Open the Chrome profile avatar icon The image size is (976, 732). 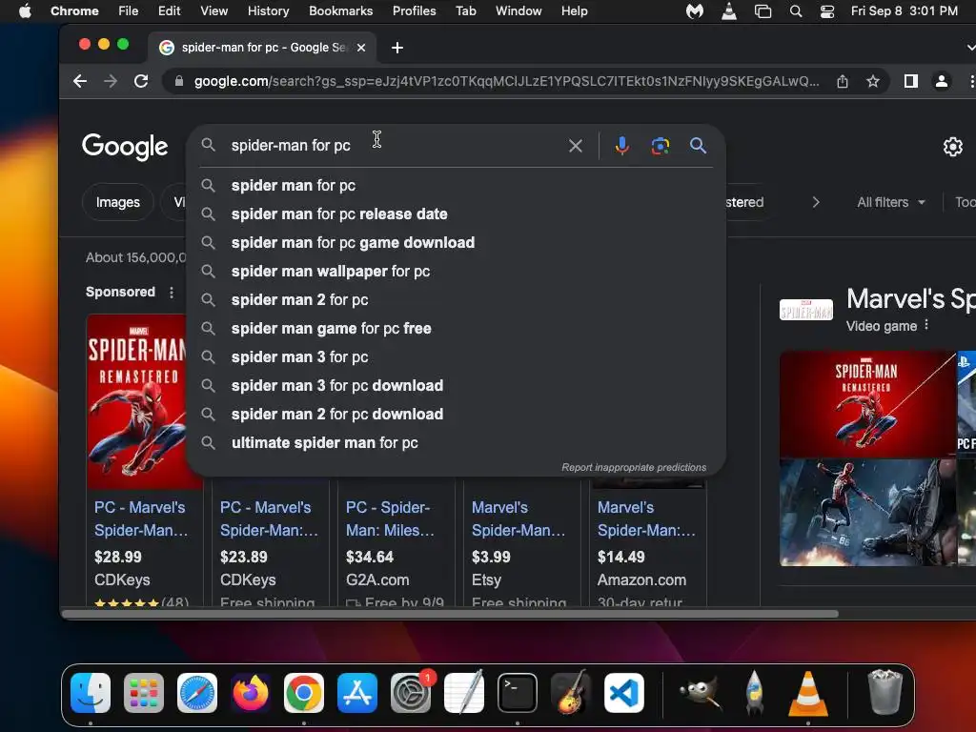point(941,81)
